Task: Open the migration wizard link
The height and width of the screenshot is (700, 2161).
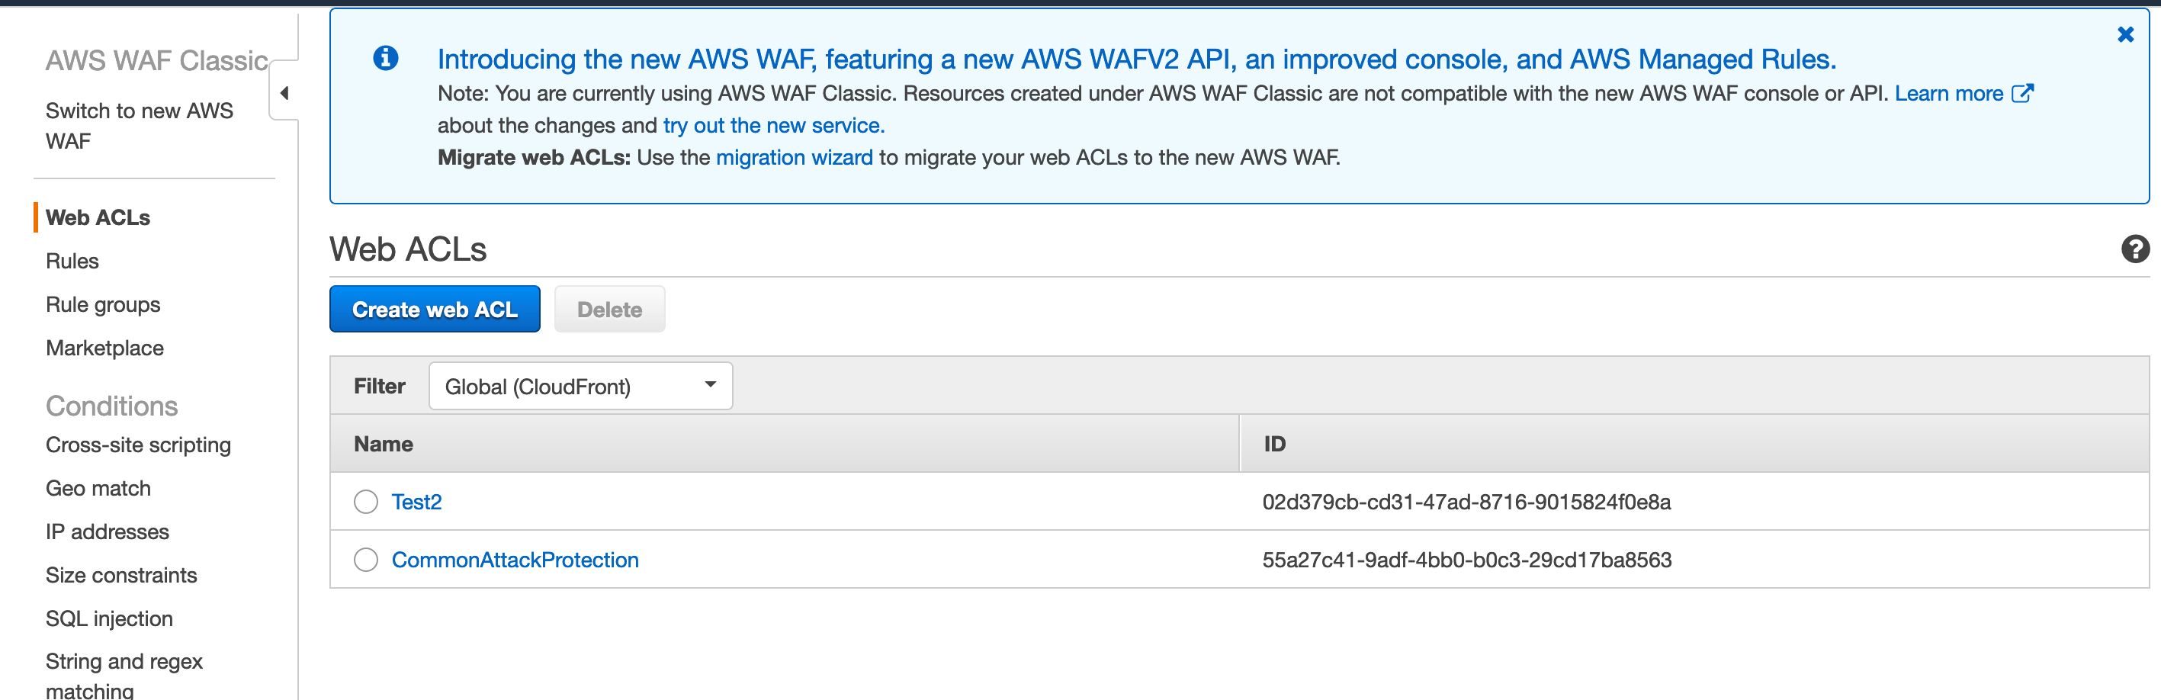Action: click(x=794, y=158)
